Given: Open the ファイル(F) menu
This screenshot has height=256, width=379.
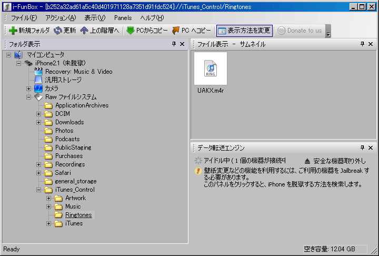Looking at the screenshot, I should 24,18.
